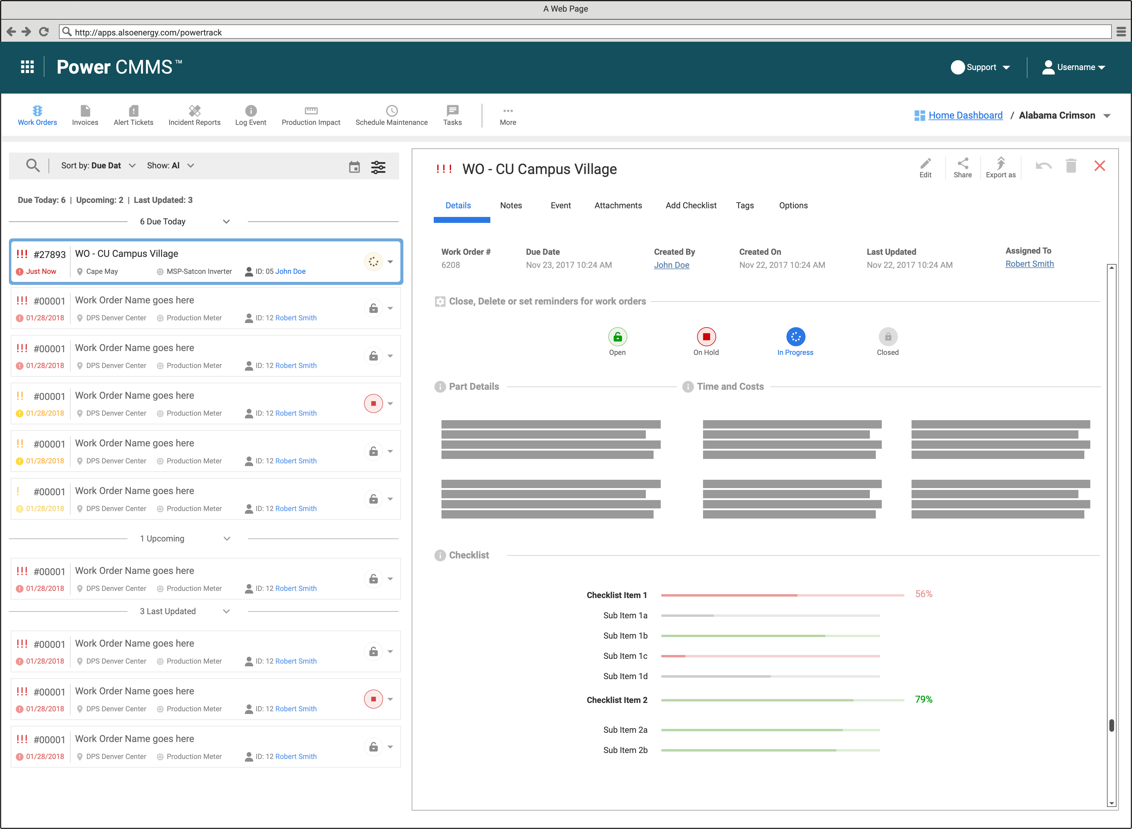
Task: Click the Checklist Item 1 progress bar
Action: 782,595
